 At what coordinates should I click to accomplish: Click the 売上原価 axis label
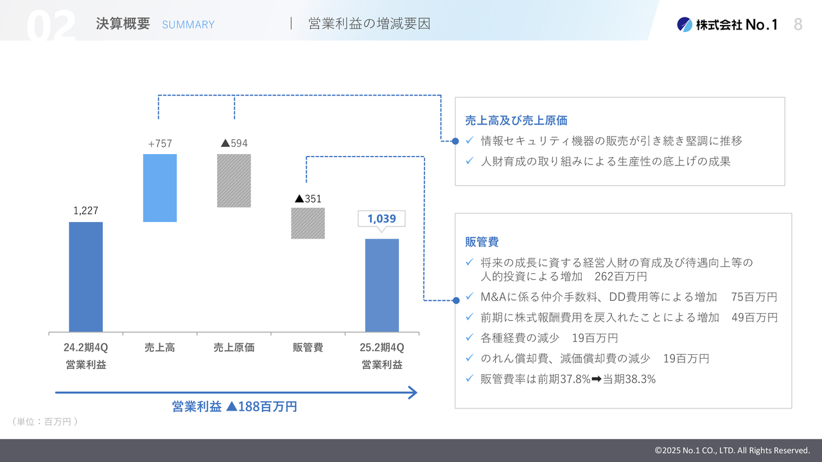[x=234, y=348]
